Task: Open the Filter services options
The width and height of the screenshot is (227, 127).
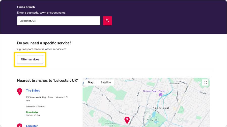Action: coord(30,59)
